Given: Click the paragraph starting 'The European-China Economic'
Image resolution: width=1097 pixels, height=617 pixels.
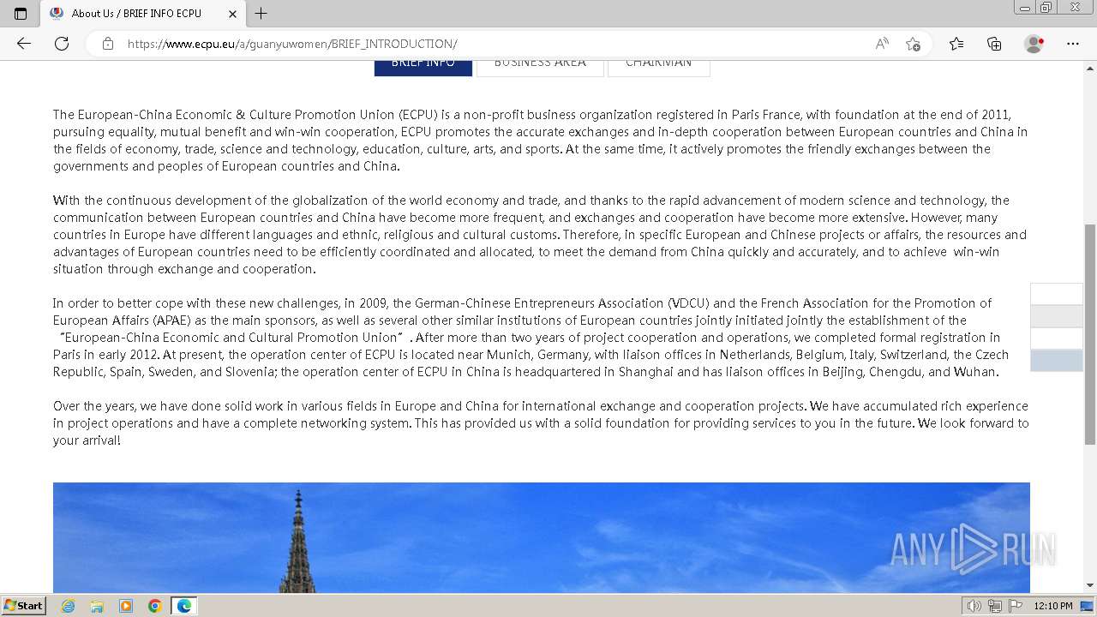Looking at the screenshot, I should click(540, 141).
